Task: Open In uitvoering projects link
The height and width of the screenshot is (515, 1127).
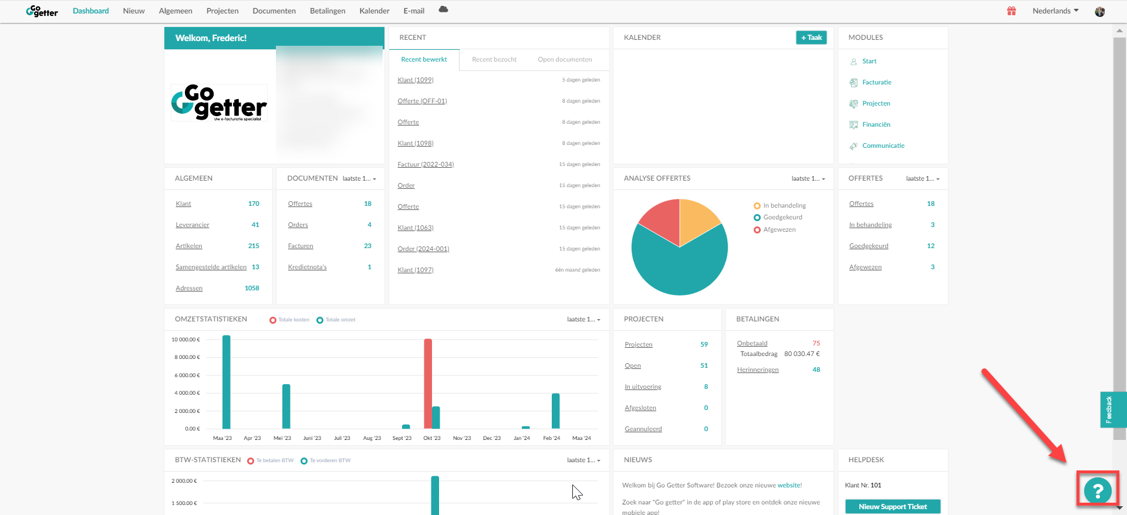Action: point(643,387)
